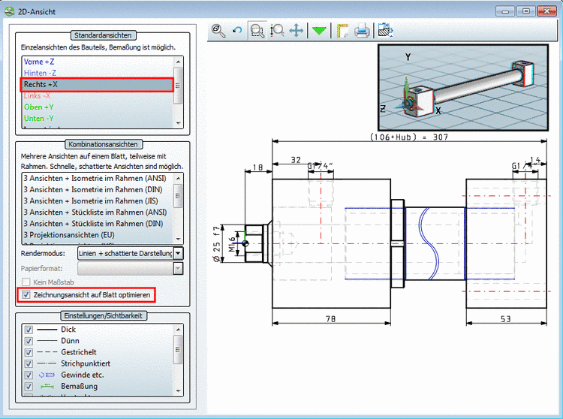Click the (106+Hub) = 307 dimension text
The image size is (563, 419).
pos(409,137)
